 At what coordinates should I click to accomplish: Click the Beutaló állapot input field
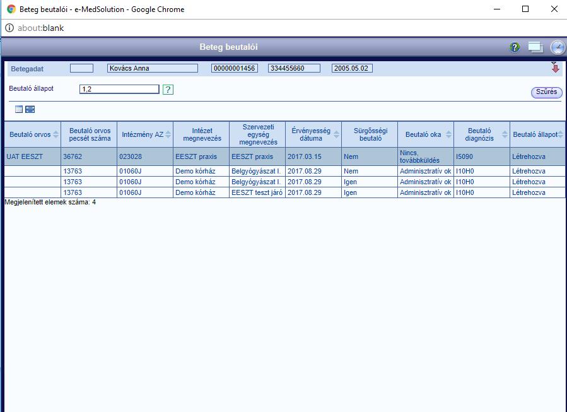pos(119,90)
